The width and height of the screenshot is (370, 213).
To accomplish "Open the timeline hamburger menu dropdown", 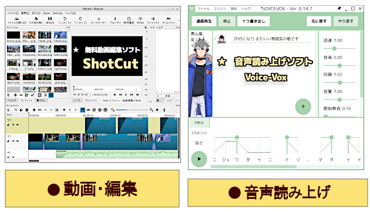I will point(8,110).
